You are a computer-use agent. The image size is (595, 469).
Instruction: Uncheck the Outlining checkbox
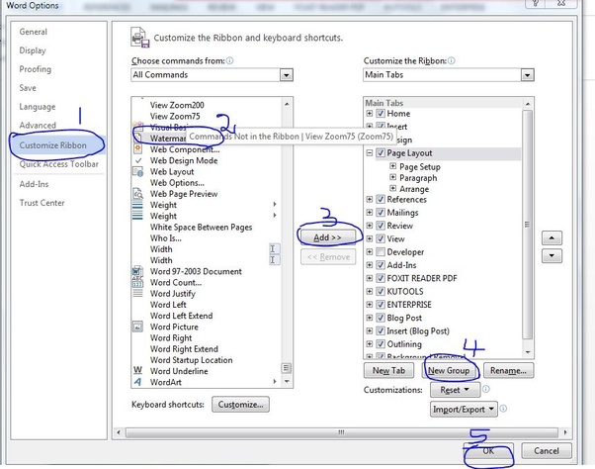[x=381, y=344]
